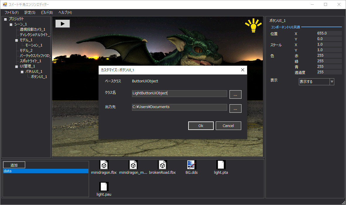Viewport: 346px width, 205px height.
Task: Select the BG.dds texture icon
Action: click(191, 165)
